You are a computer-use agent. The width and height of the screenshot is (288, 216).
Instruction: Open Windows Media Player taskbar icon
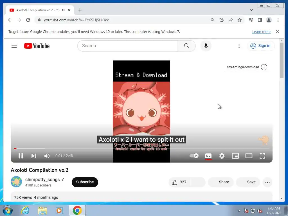tap(59, 210)
